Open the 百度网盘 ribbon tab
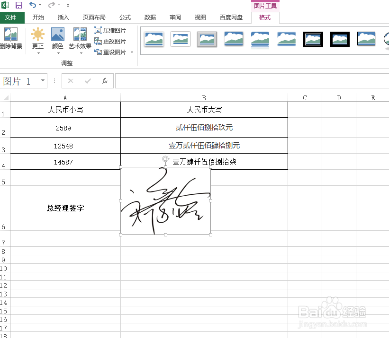Viewport: 389px width, 338px height. 231,17
